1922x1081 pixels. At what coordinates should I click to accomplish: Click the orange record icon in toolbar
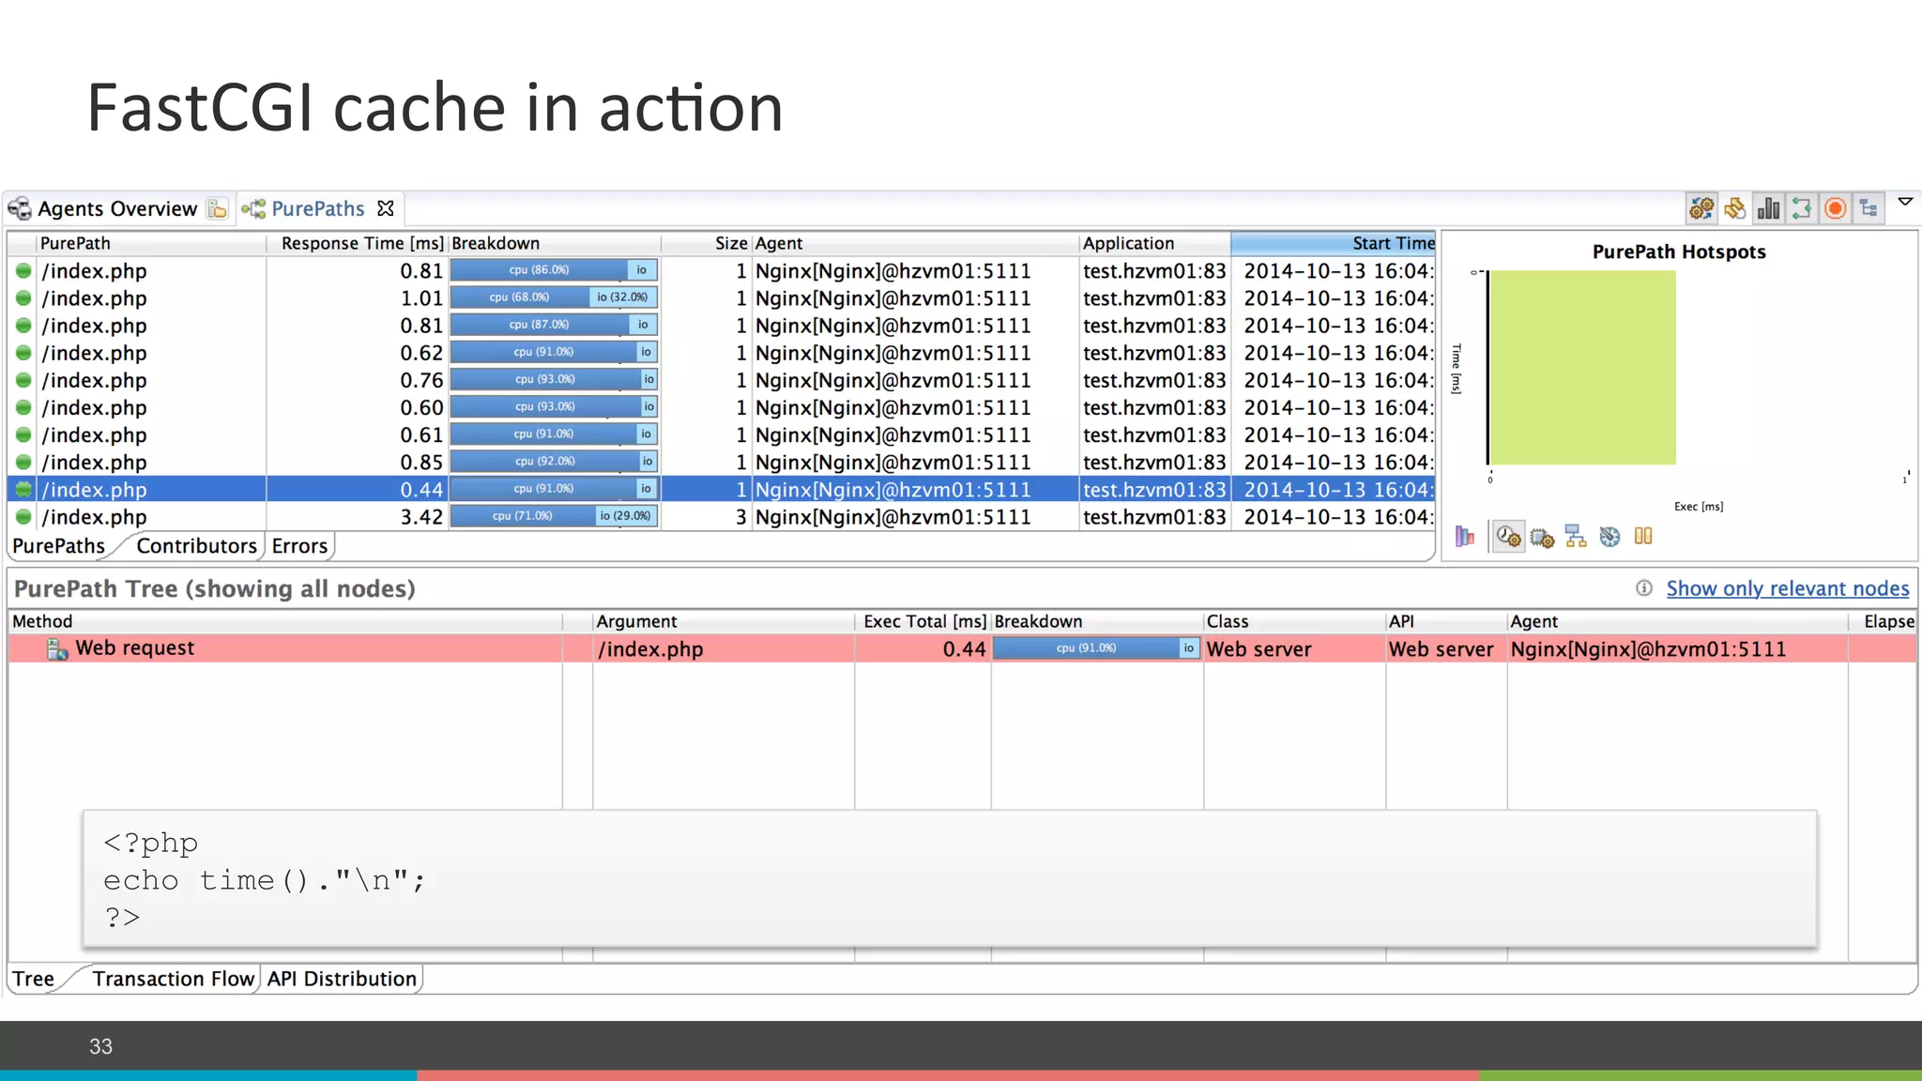pos(1836,208)
